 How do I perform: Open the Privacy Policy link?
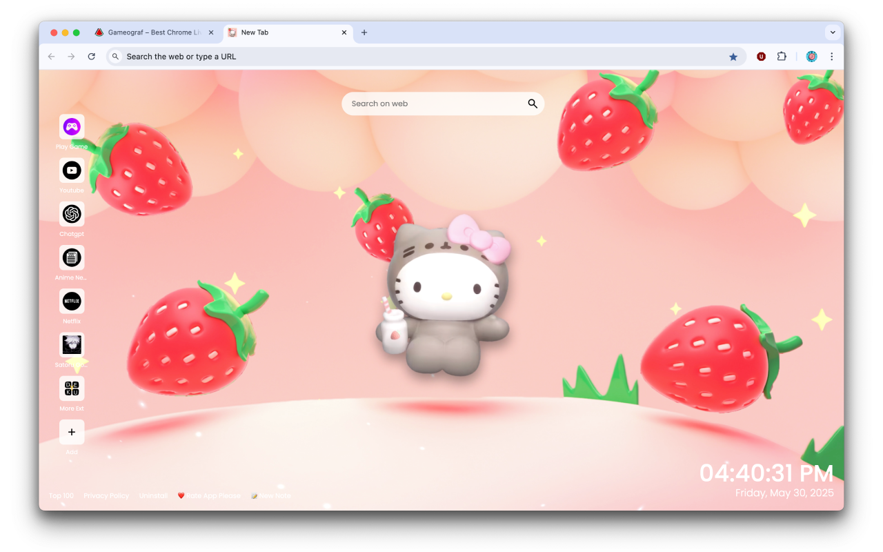pos(106,495)
